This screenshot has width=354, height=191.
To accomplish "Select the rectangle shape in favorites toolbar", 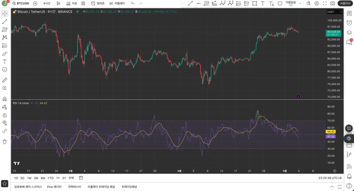I will (255, 4).
